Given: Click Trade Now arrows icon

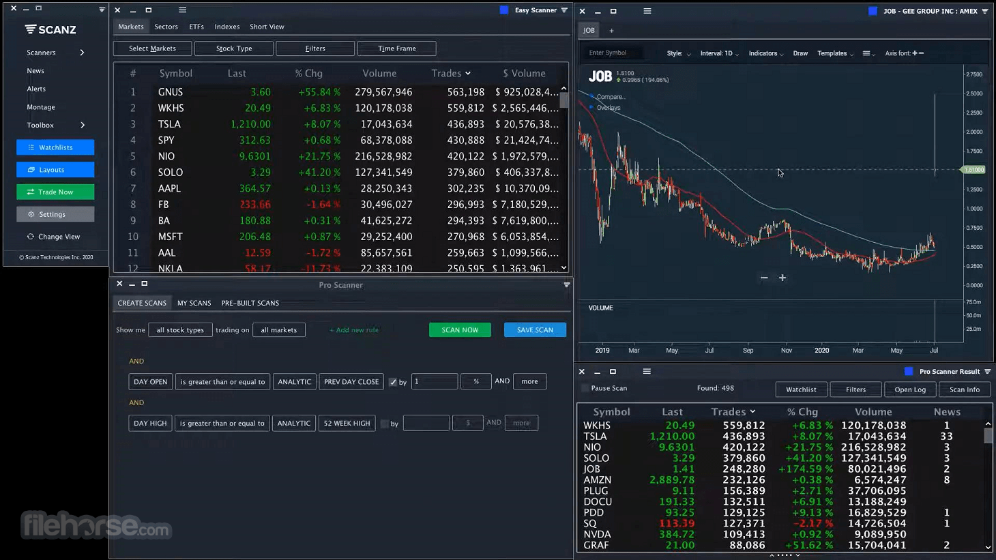Looking at the screenshot, I should click(x=30, y=192).
